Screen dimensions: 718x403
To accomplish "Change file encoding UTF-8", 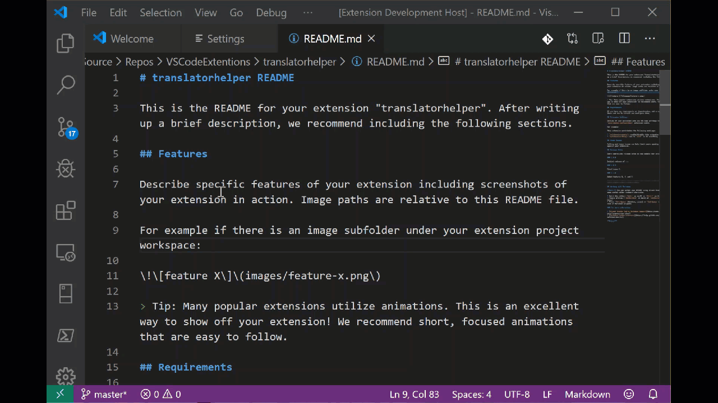I will click(517, 394).
